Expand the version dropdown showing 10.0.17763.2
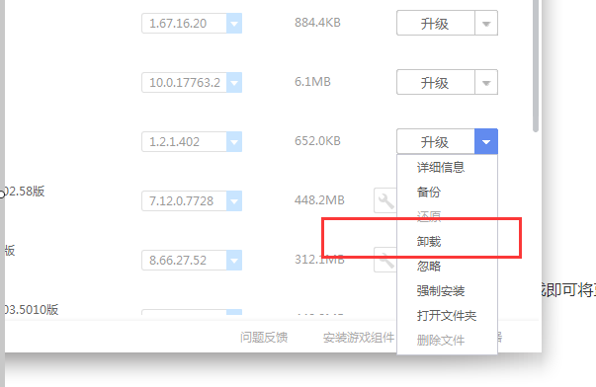Viewport: 596px width, 387px height. (x=234, y=82)
